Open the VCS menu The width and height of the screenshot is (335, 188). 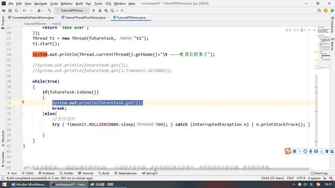tap(108, 4)
